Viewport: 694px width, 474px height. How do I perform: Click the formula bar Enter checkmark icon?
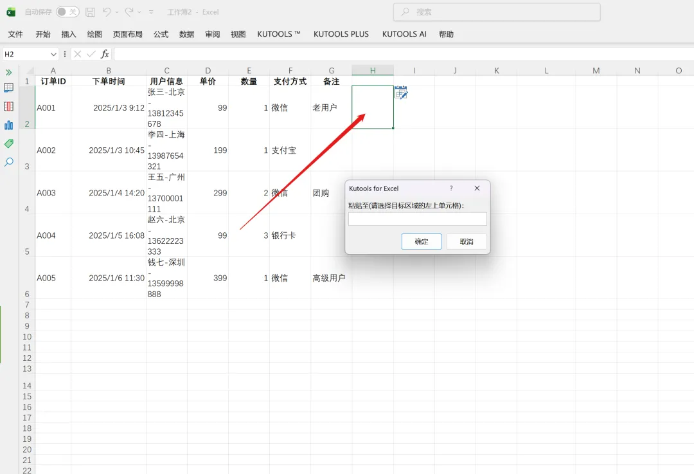91,54
